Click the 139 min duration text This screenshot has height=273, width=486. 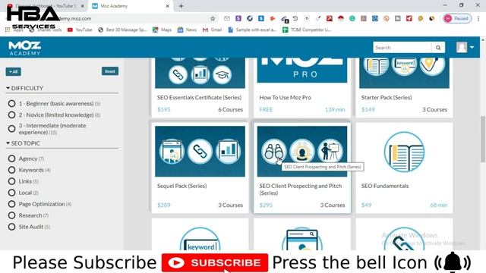pyautogui.click(x=335, y=109)
